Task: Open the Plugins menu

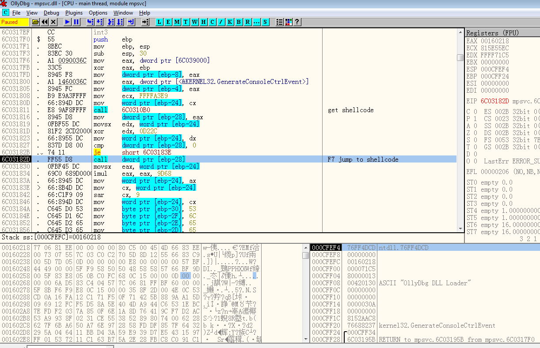Action: point(74,13)
